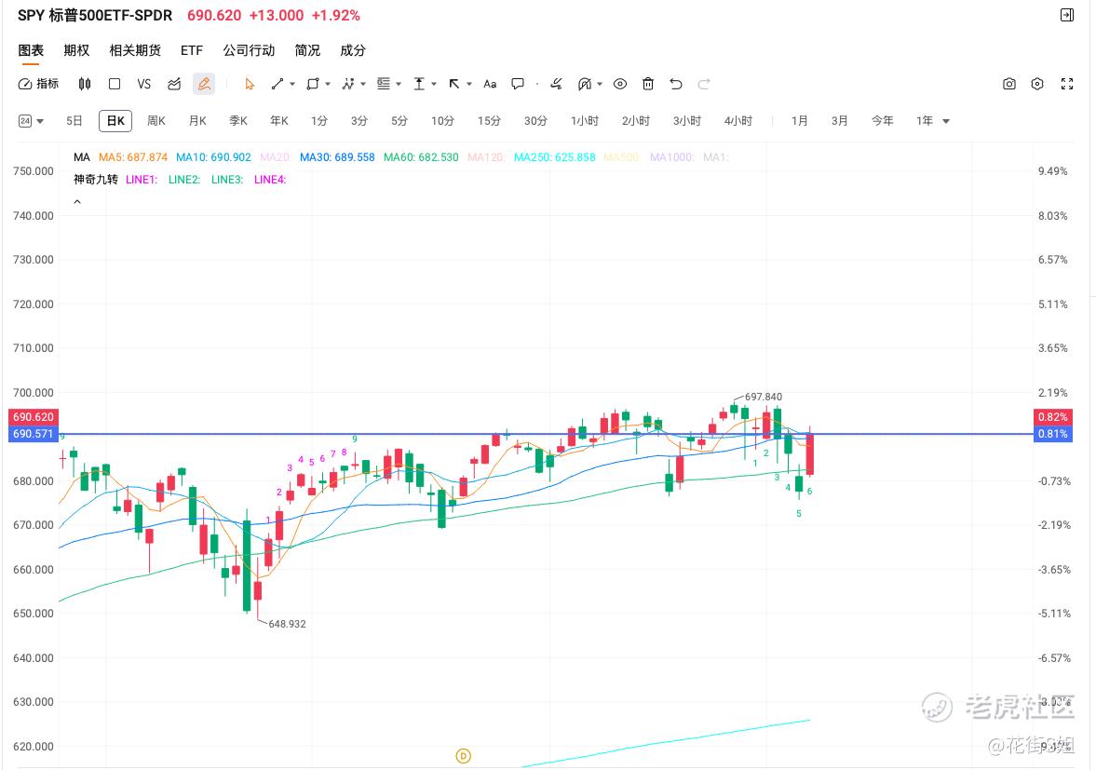Click the overlay line chart icon
The width and height of the screenshot is (1096, 770).
tap(174, 84)
